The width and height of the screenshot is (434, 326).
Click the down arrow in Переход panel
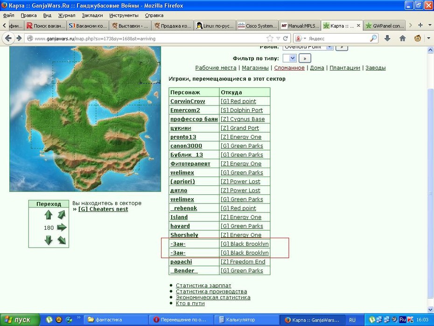(49, 240)
